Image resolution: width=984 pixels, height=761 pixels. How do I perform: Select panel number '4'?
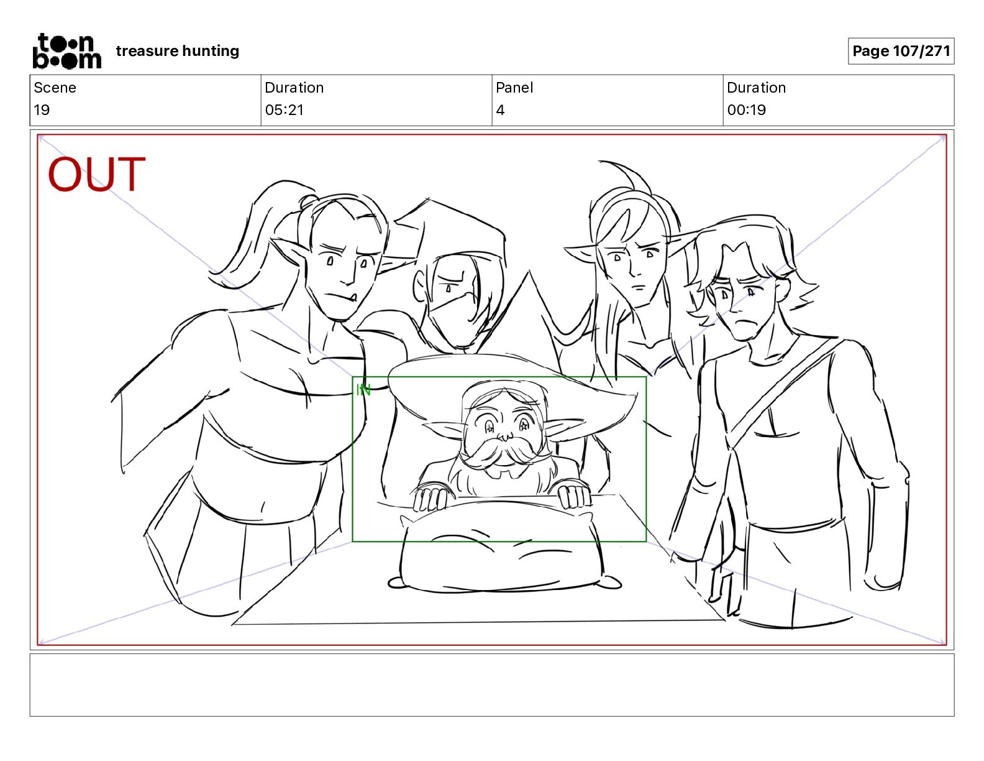(500, 110)
